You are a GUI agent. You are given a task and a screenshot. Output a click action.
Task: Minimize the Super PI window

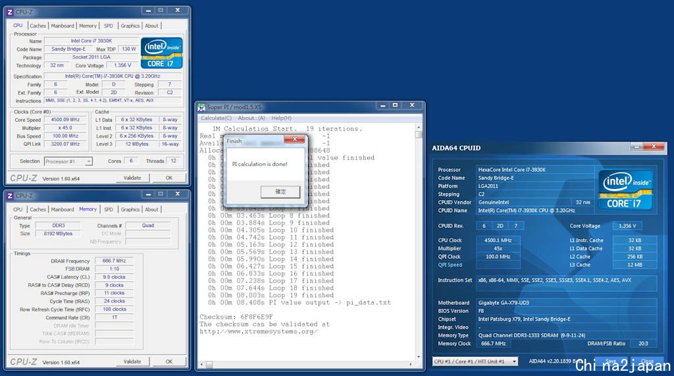[382, 105]
